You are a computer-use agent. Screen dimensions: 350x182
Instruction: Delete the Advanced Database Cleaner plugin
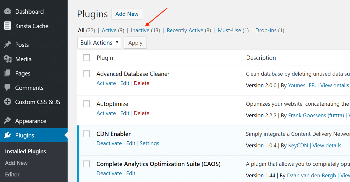[141, 83]
